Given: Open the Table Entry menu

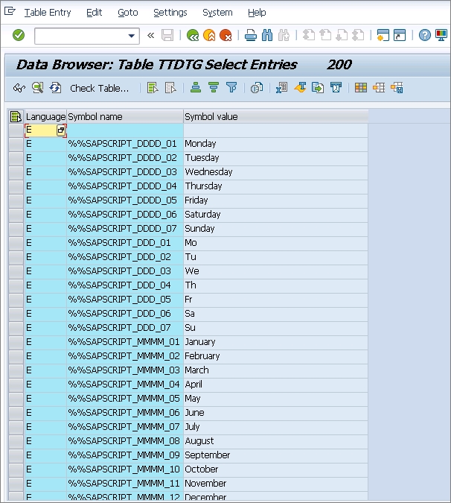Looking at the screenshot, I should tap(48, 13).
